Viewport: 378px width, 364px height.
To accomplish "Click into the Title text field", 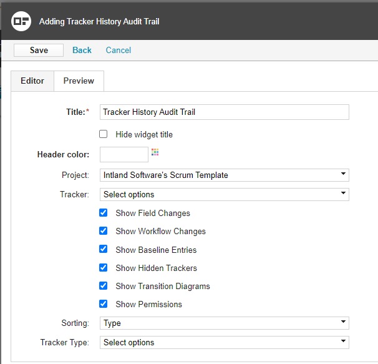I will tap(225, 112).
